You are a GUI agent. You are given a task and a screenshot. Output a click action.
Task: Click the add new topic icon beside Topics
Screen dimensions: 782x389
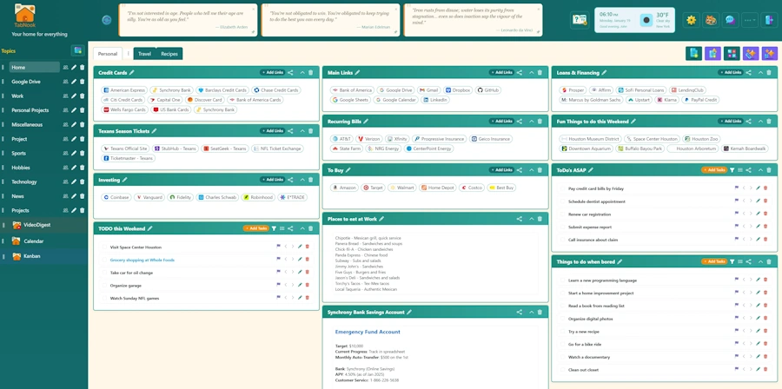[x=77, y=50]
